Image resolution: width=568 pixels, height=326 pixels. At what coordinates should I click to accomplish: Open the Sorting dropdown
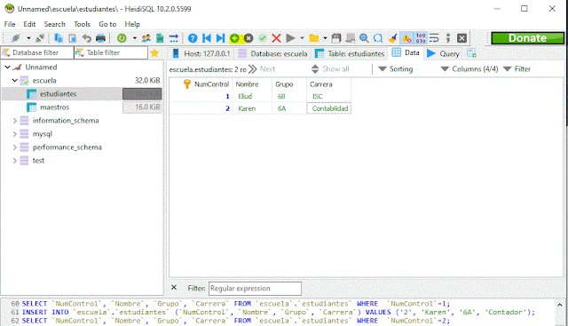(x=395, y=69)
